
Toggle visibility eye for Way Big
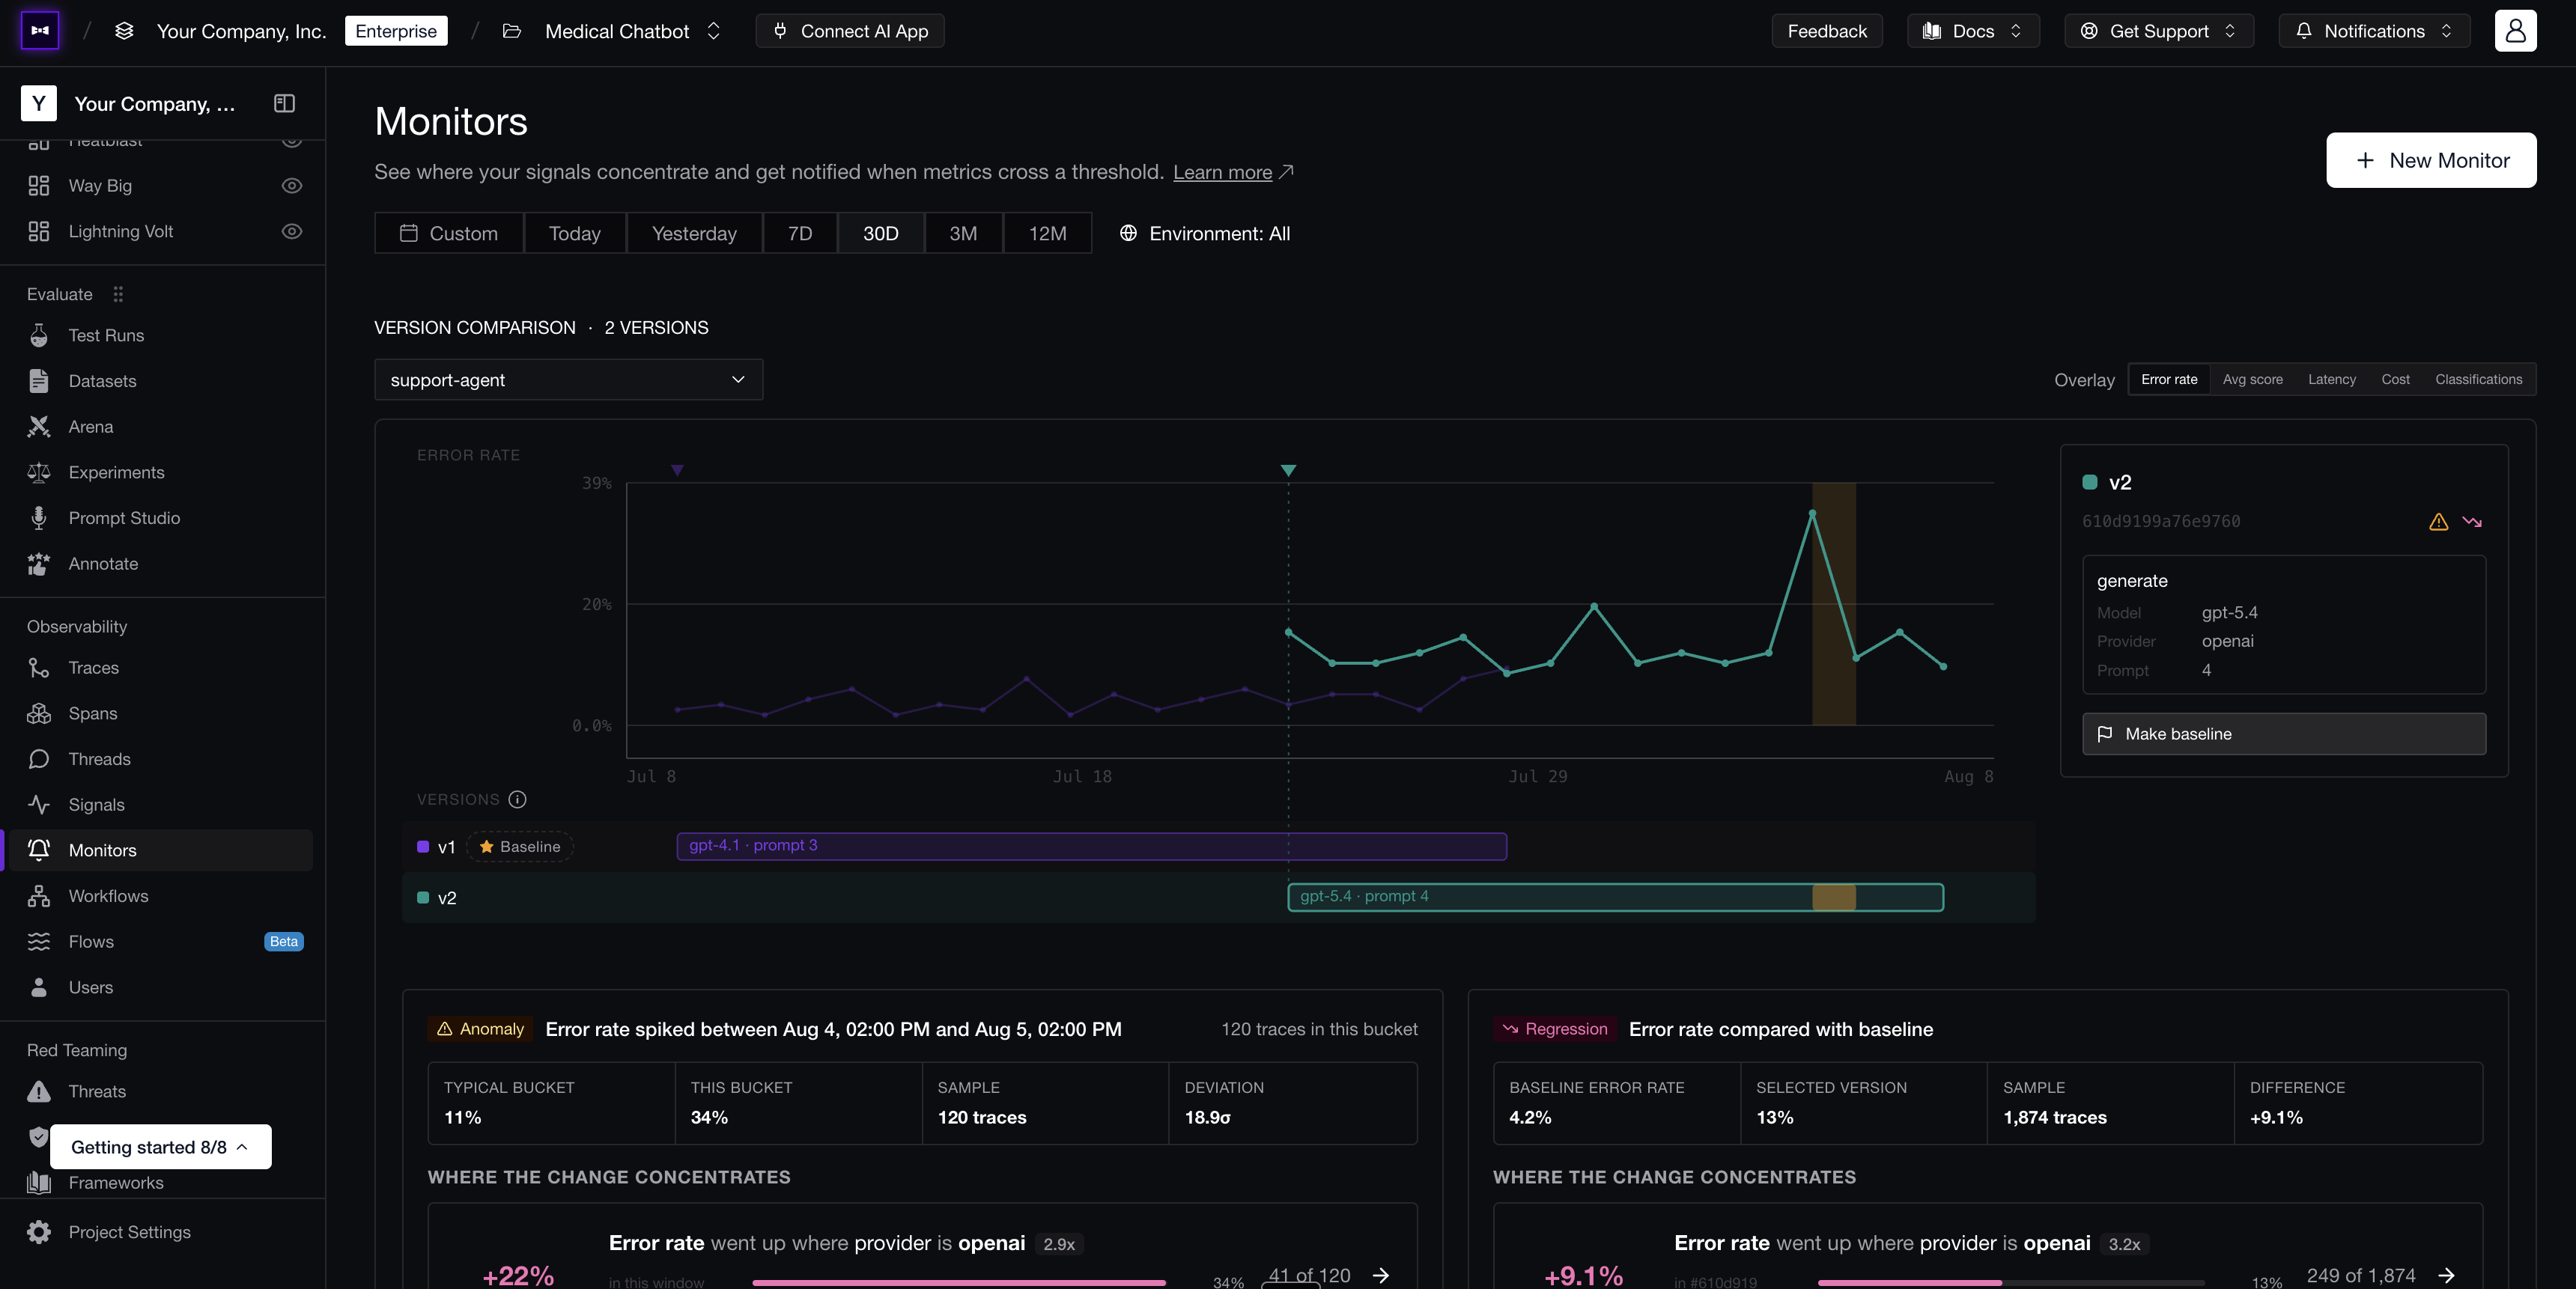click(291, 185)
